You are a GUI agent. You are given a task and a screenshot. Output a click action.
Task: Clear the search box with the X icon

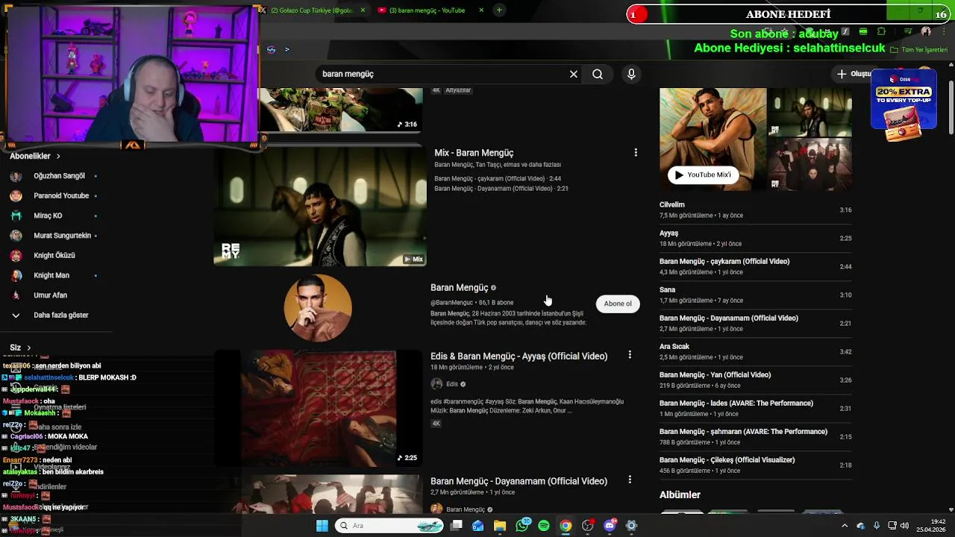574,74
